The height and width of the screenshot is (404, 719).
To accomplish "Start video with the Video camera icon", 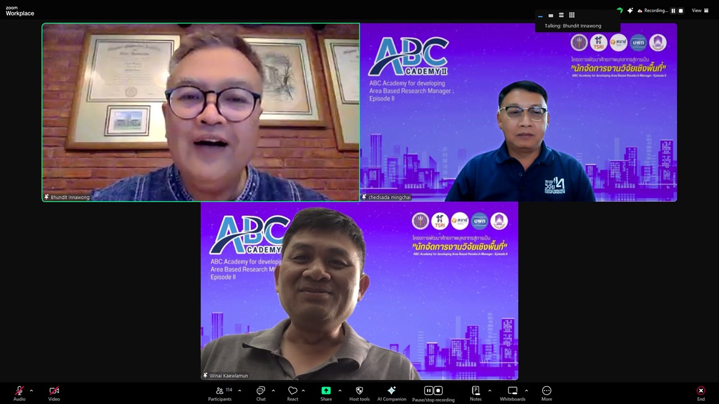I will pos(54,391).
